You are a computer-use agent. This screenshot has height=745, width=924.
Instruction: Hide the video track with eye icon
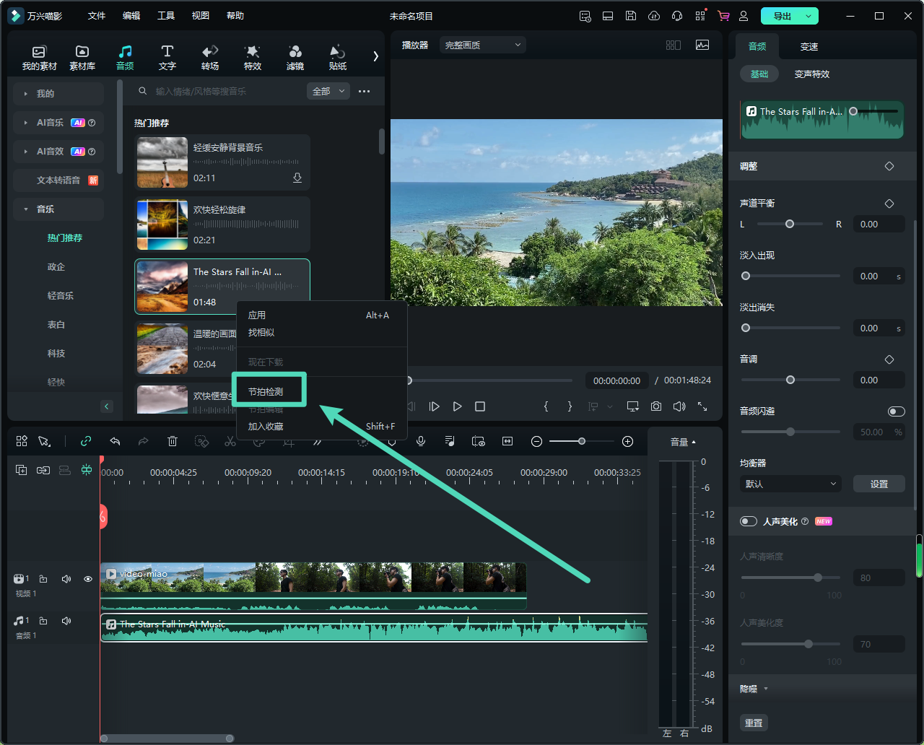[x=88, y=579]
